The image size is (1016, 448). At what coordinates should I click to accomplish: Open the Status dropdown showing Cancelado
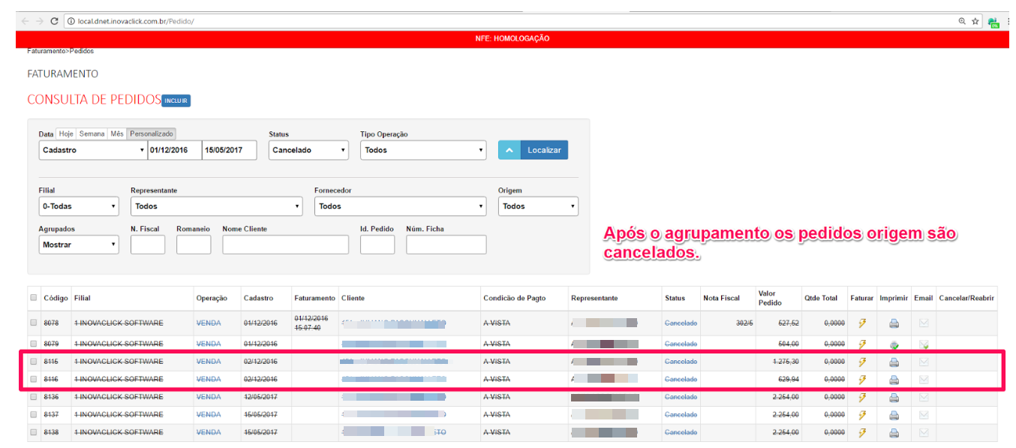[x=308, y=150]
